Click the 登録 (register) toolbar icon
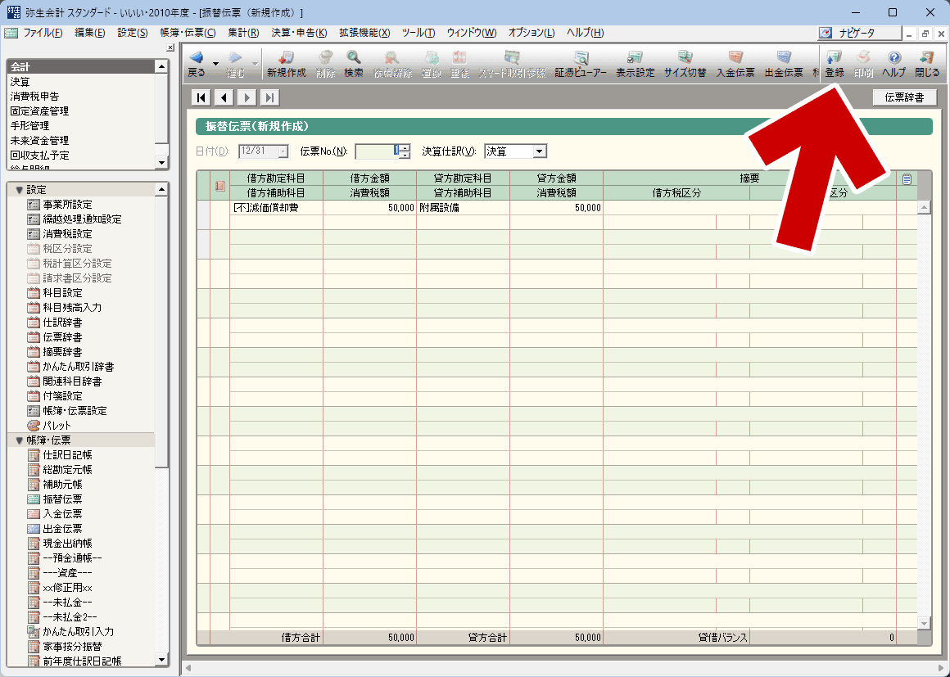The height and width of the screenshot is (677, 950). click(834, 58)
